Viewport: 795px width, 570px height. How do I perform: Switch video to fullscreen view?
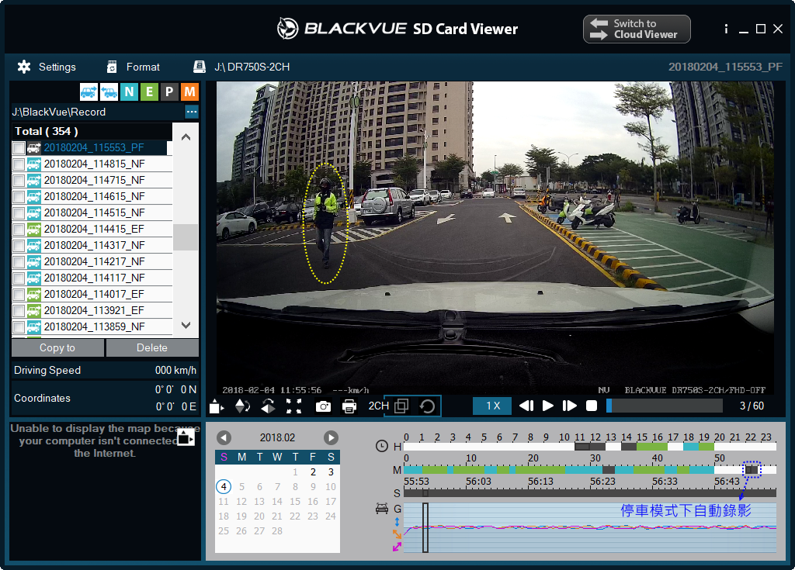(293, 406)
